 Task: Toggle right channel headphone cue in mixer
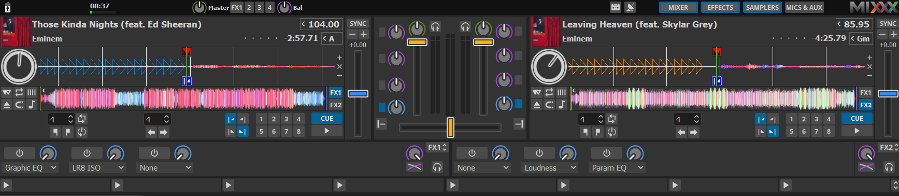pyautogui.click(x=465, y=26)
